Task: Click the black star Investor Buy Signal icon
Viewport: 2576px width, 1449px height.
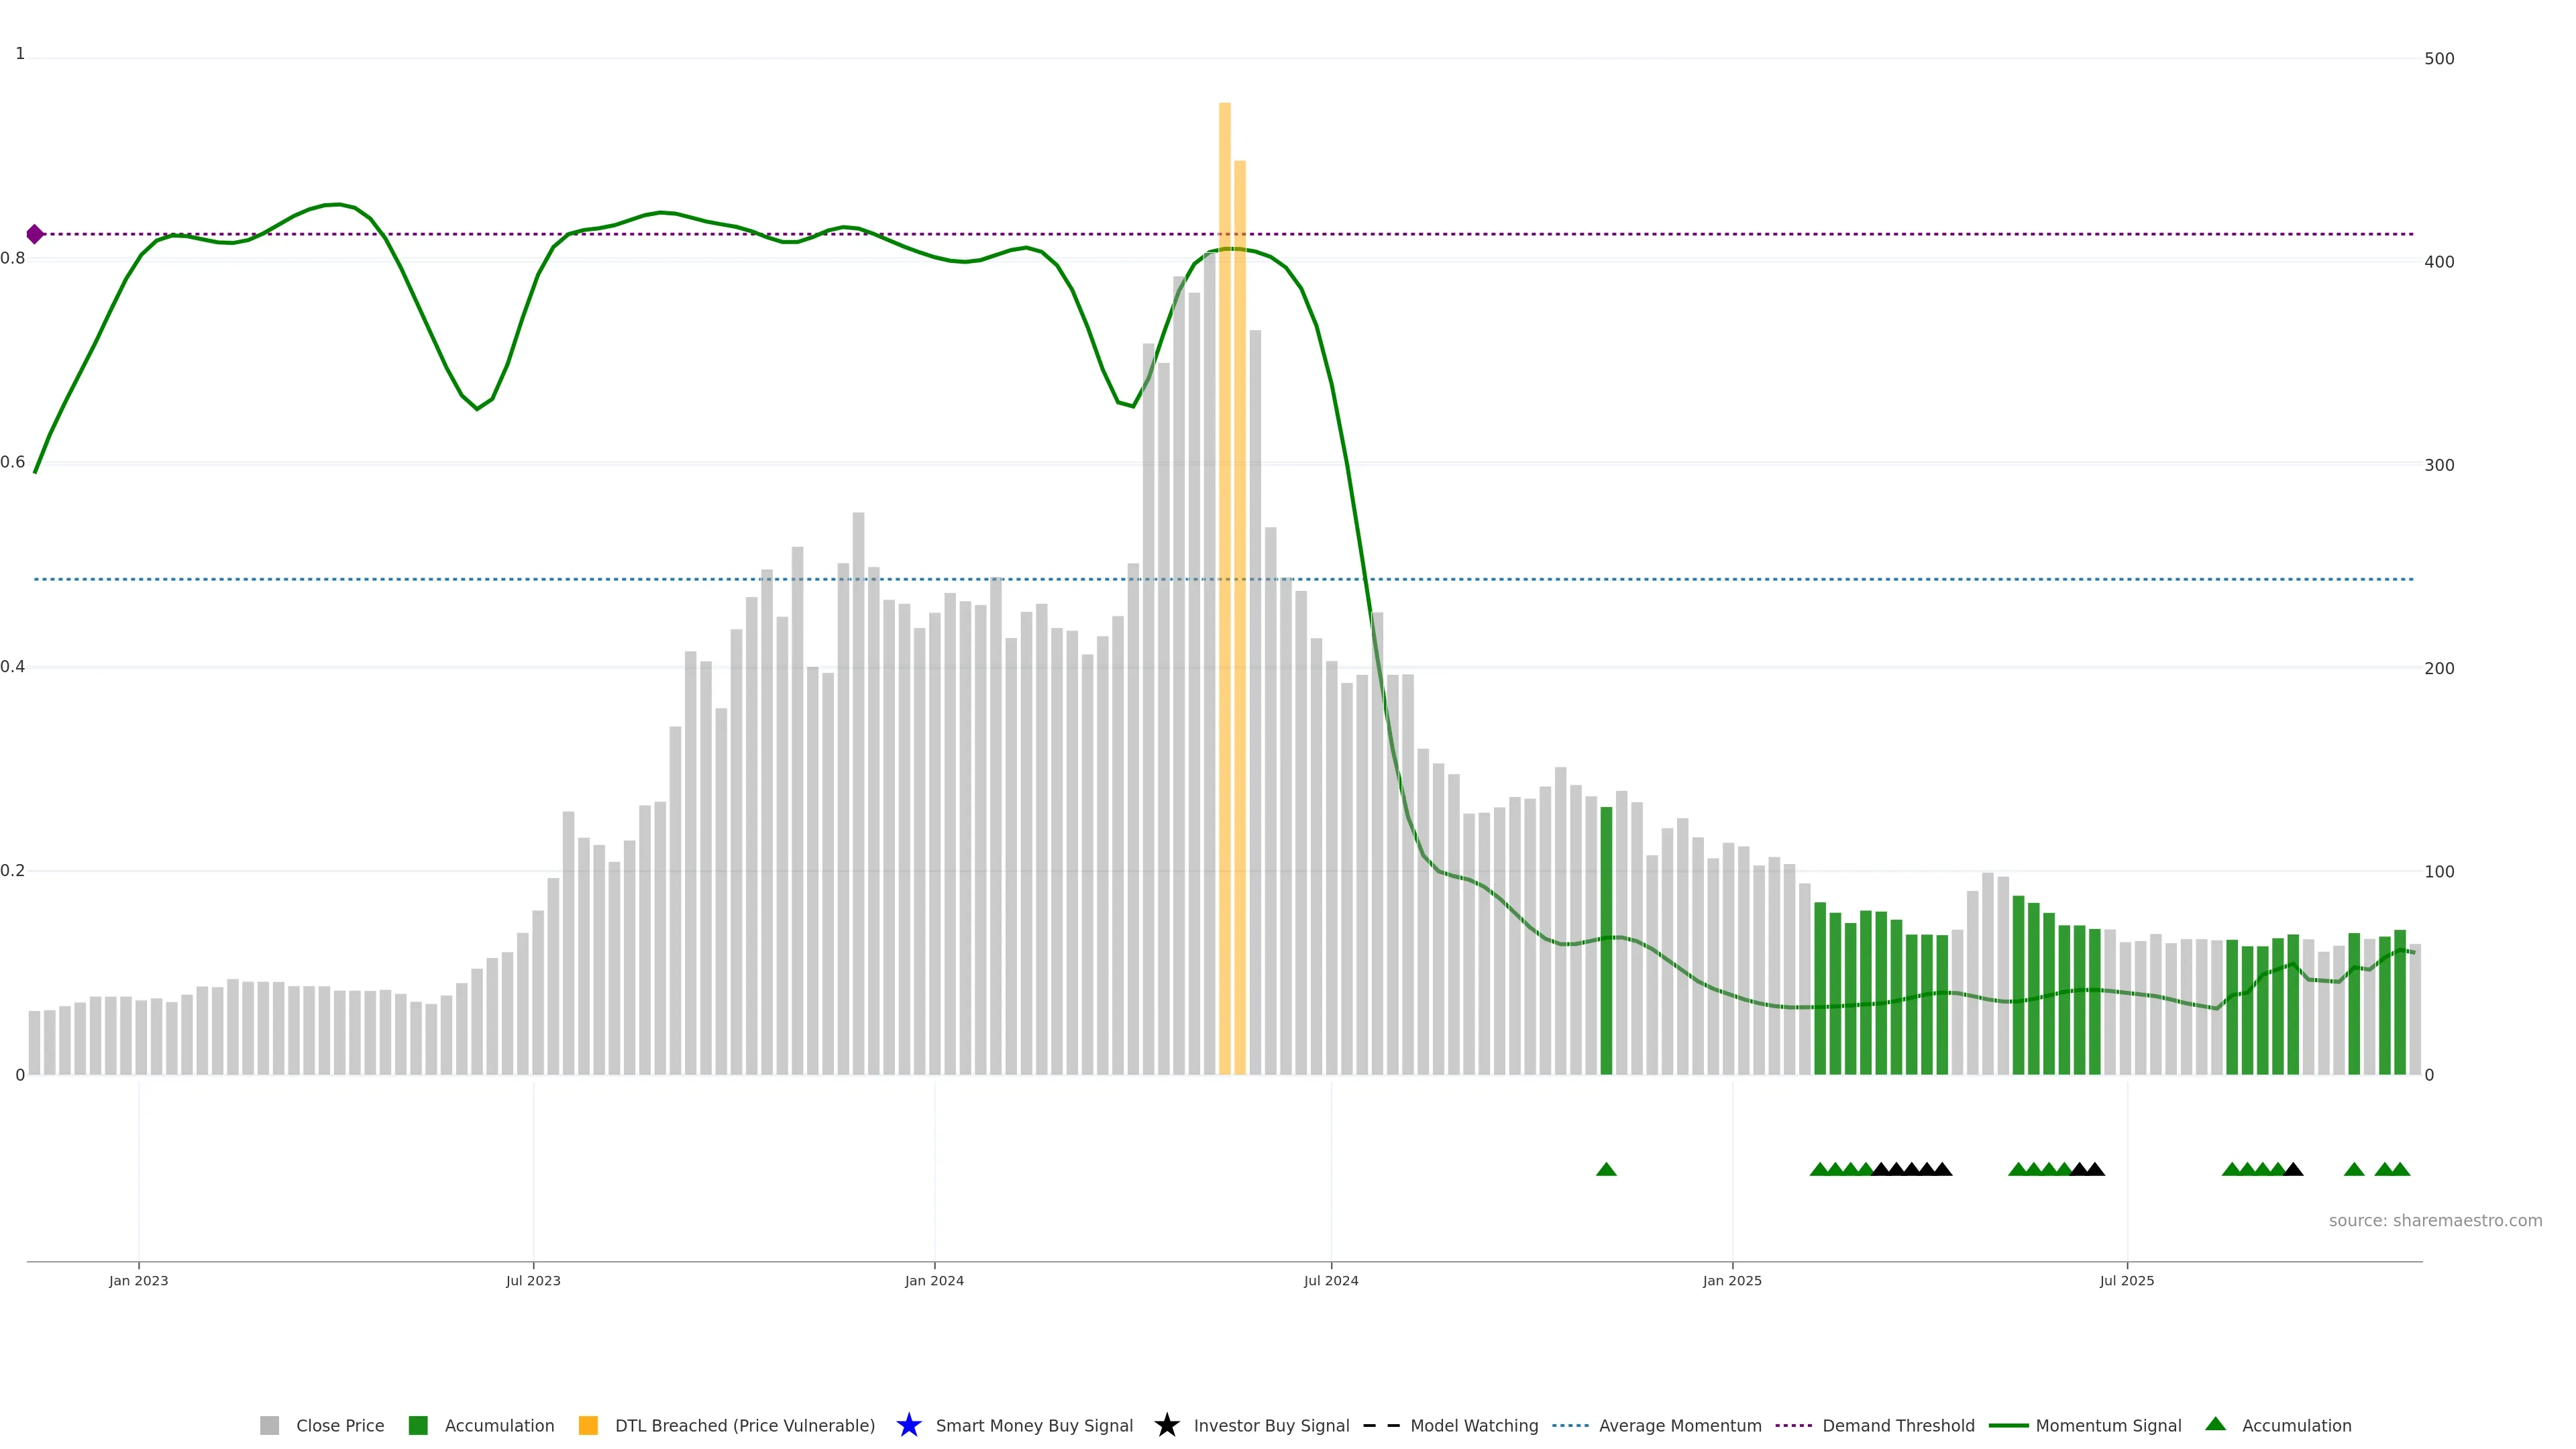Action: point(1166,1425)
